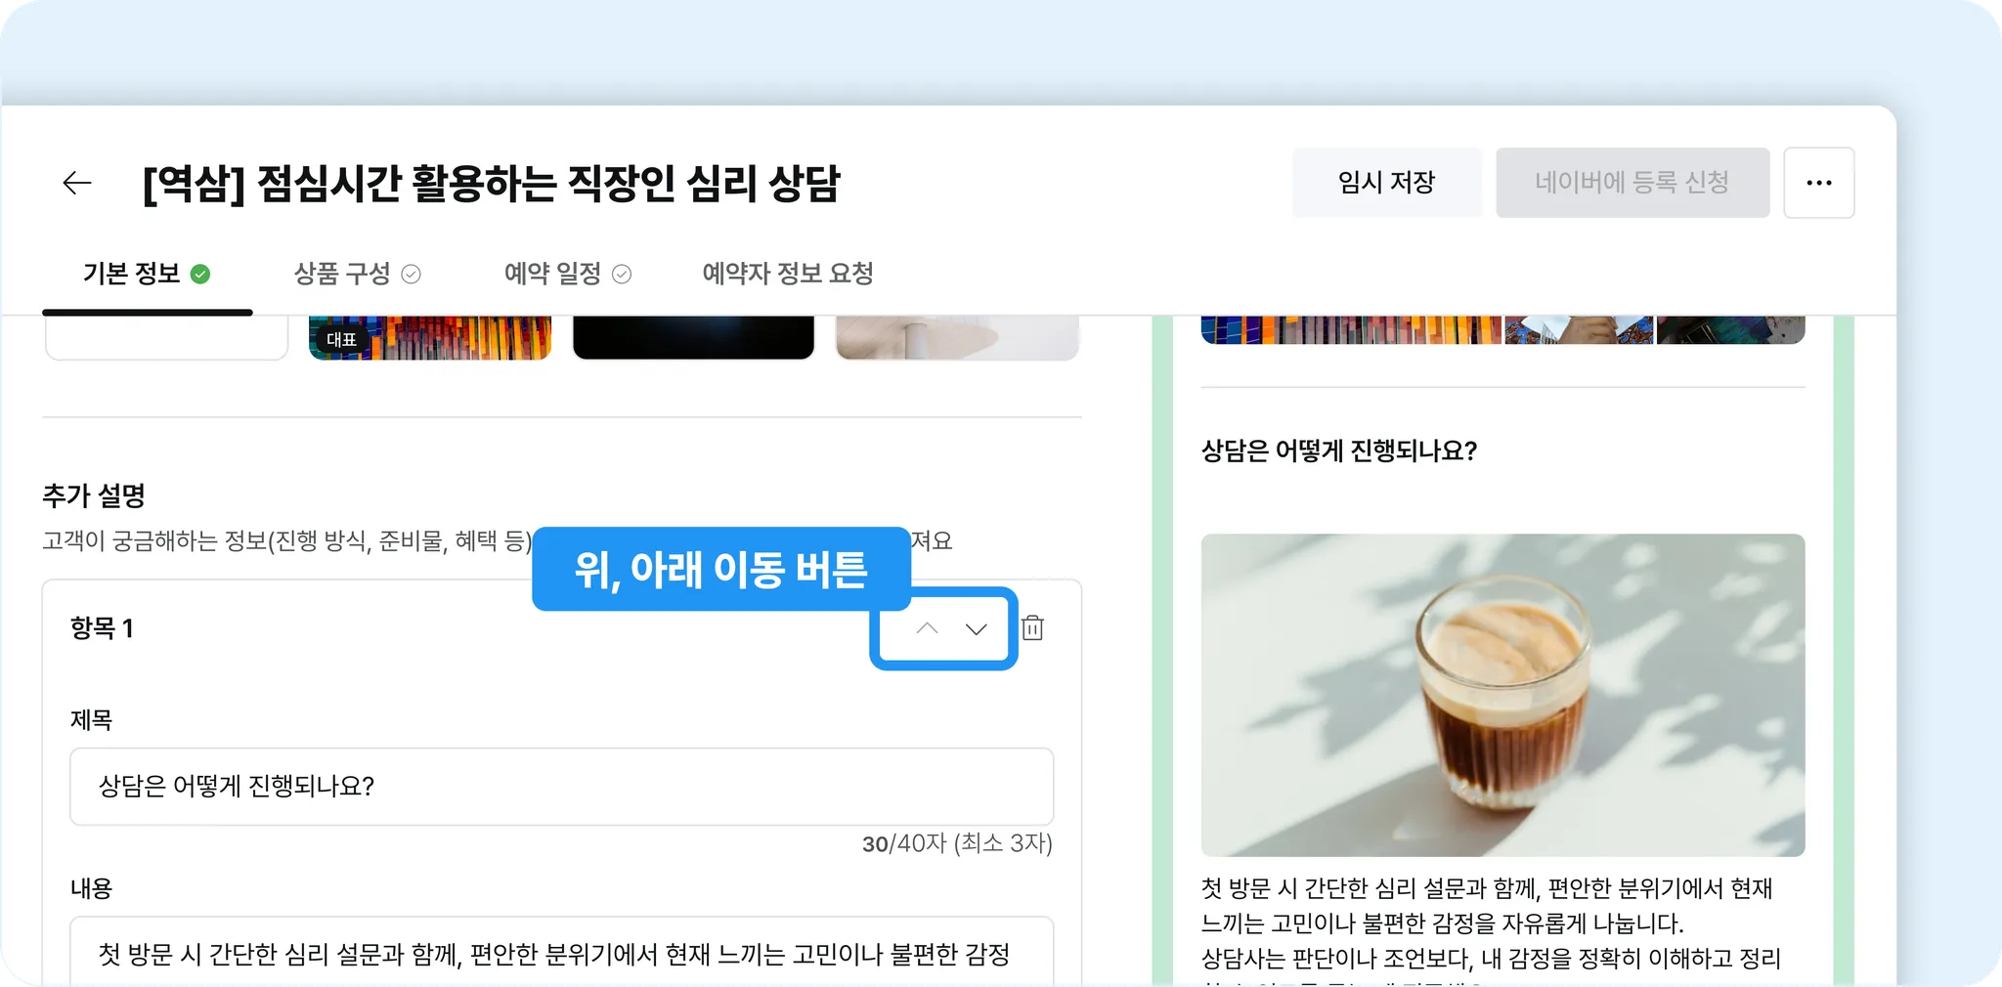This screenshot has width=2002, height=987.
Task: Move 항목 1 up with the up chevron
Action: tap(927, 628)
